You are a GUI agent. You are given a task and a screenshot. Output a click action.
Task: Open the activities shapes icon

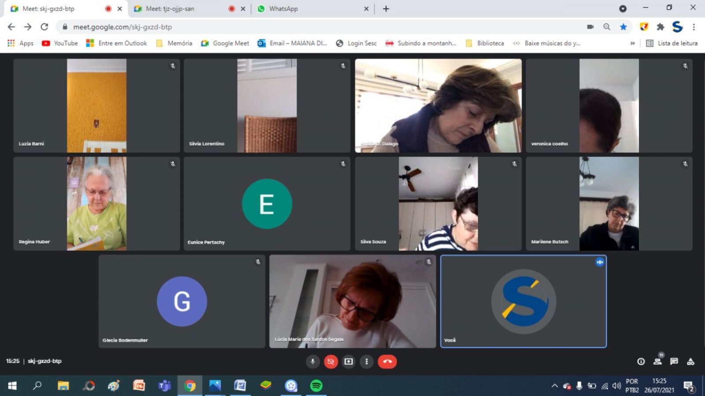(690, 362)
